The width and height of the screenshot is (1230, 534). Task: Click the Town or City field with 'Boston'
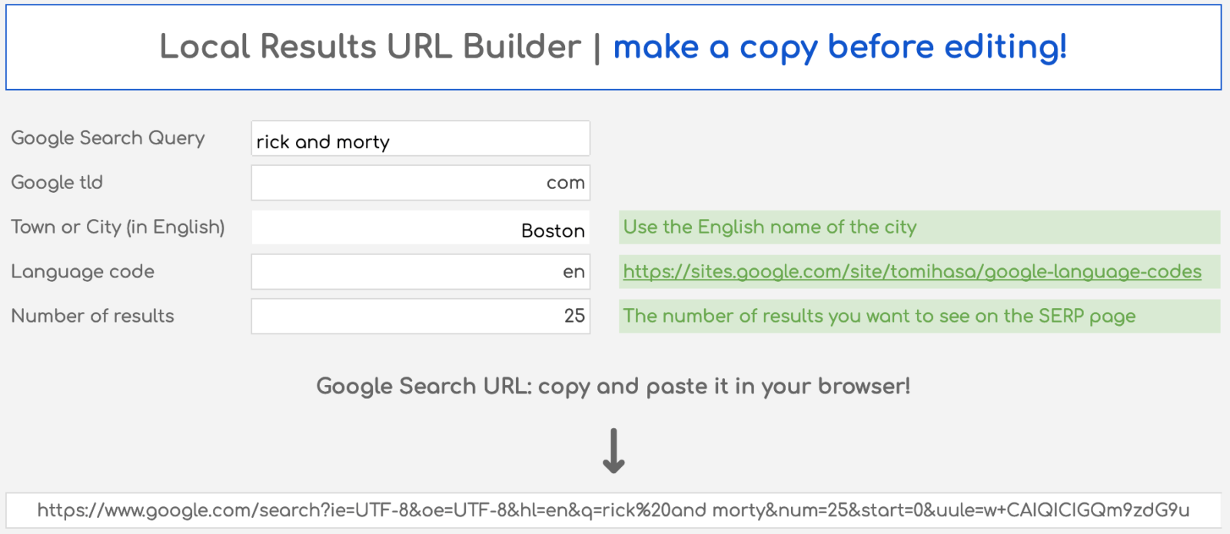coord(419,227)
